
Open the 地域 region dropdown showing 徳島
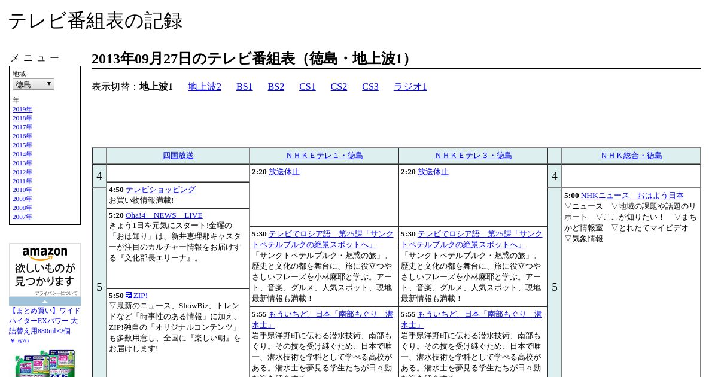[x=34, y=84]
